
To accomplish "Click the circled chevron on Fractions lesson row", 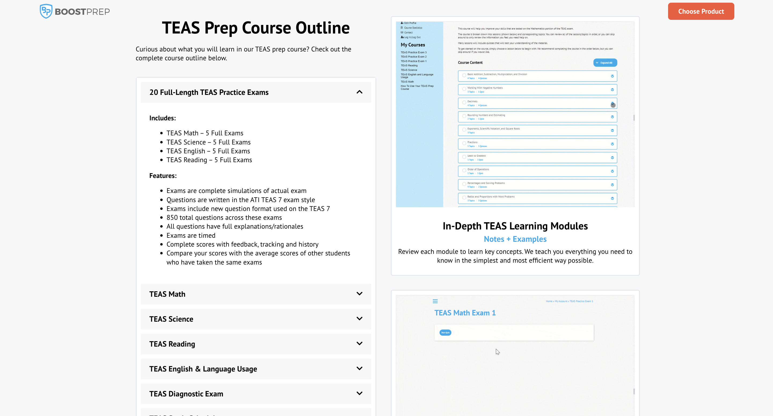I will (612, 144).
